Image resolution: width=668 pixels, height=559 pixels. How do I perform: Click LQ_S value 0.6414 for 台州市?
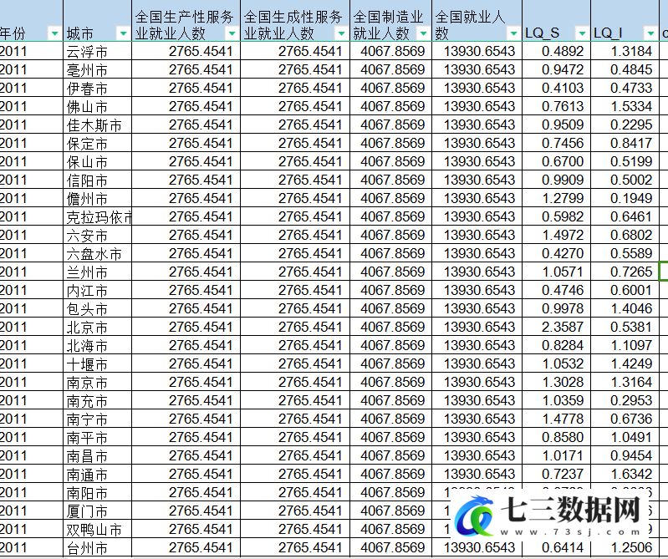[563, 547]
